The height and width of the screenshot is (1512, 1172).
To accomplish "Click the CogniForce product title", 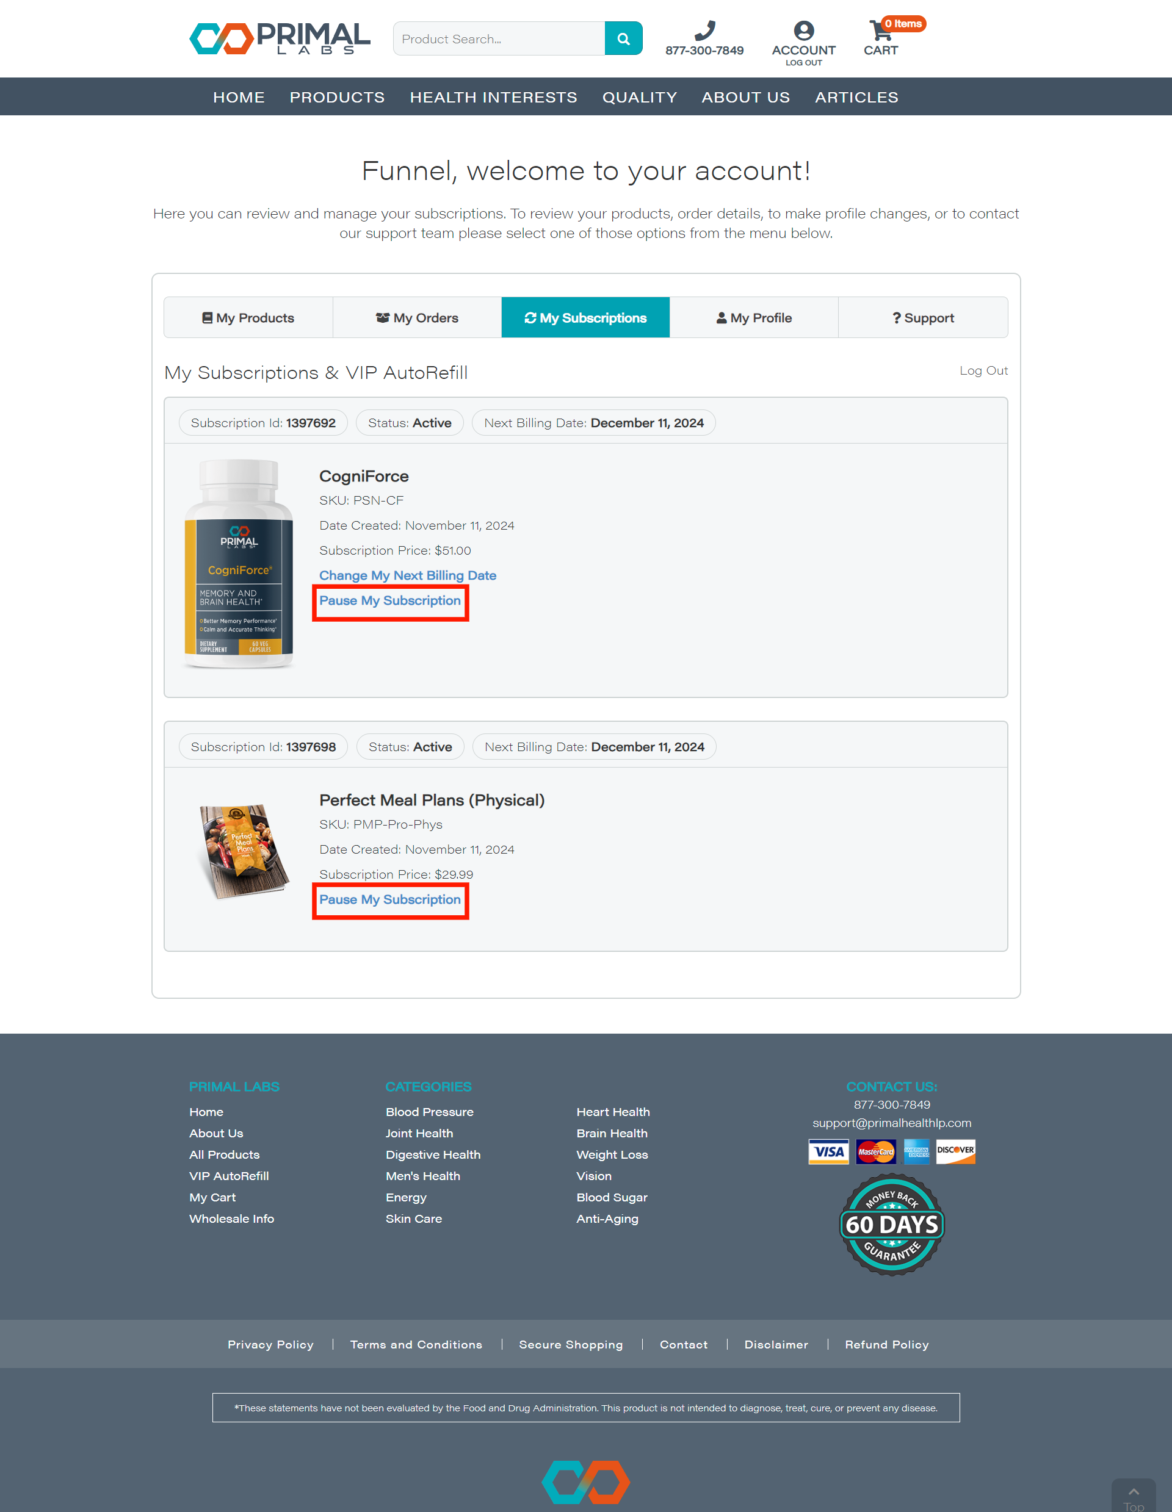I will 364,477.
